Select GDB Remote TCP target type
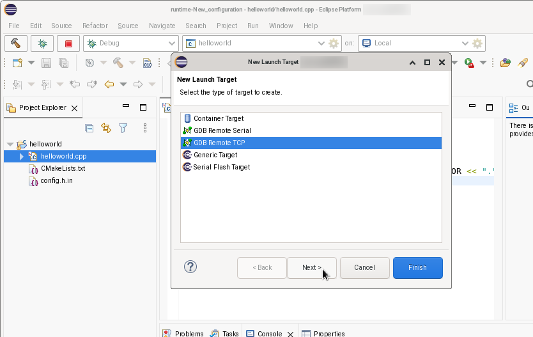 (x=311, y=143)
